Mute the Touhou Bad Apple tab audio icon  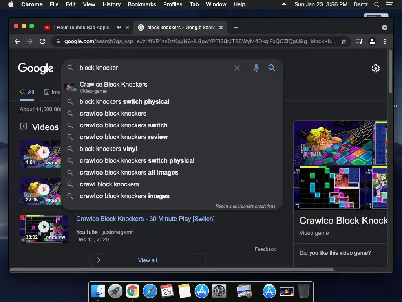[x=119, y=27]
